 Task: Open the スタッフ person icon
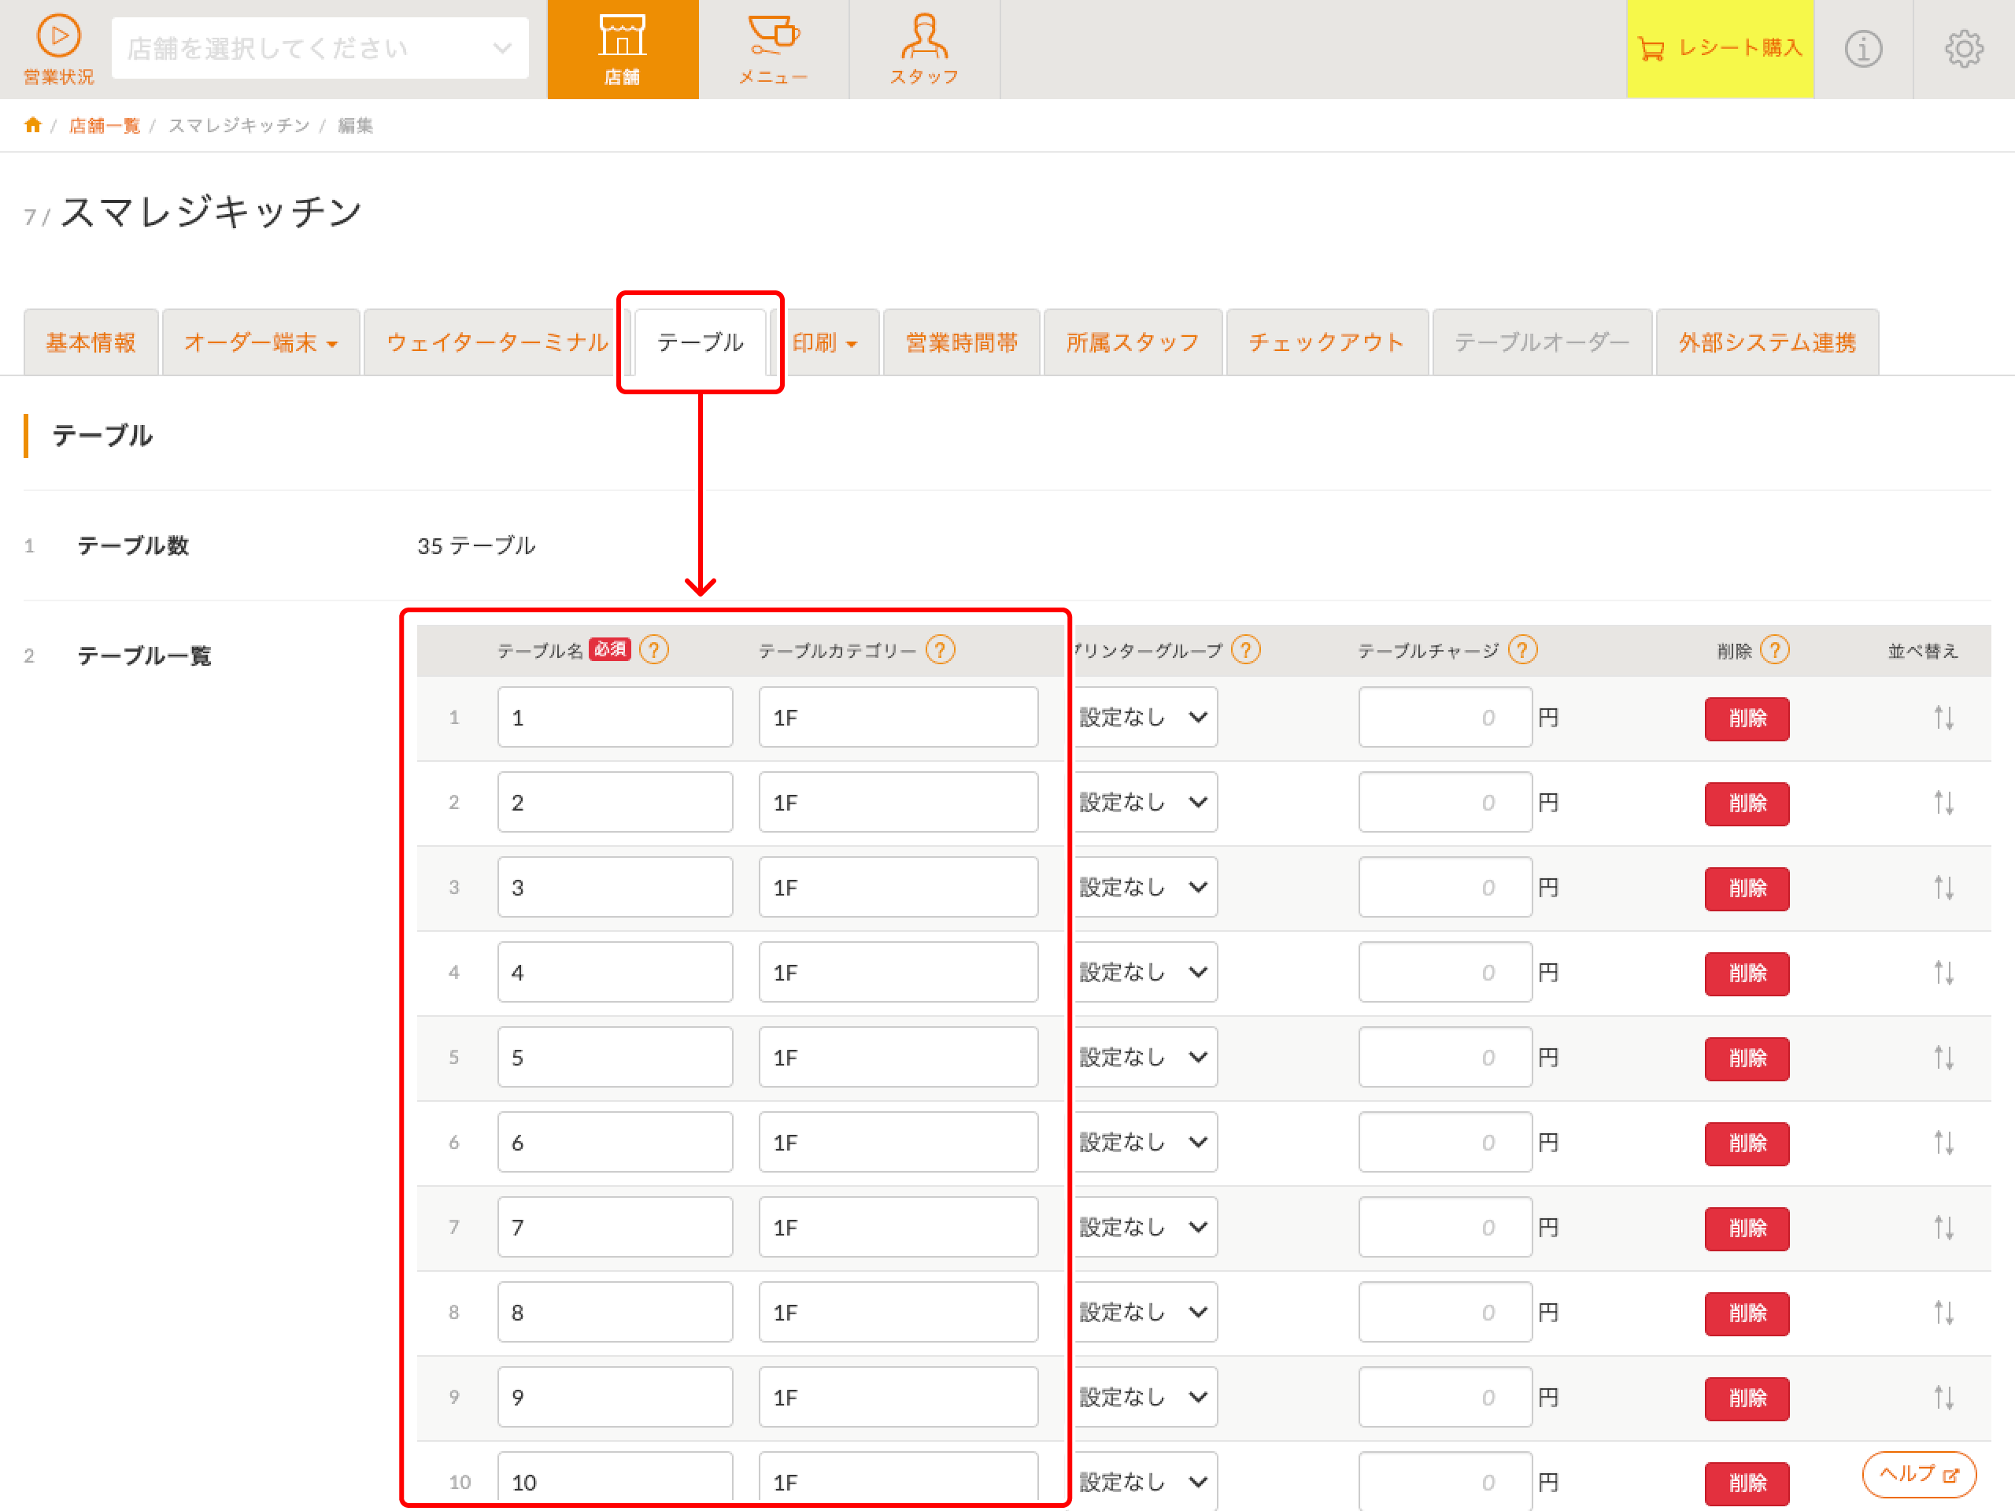coord(925,49)
